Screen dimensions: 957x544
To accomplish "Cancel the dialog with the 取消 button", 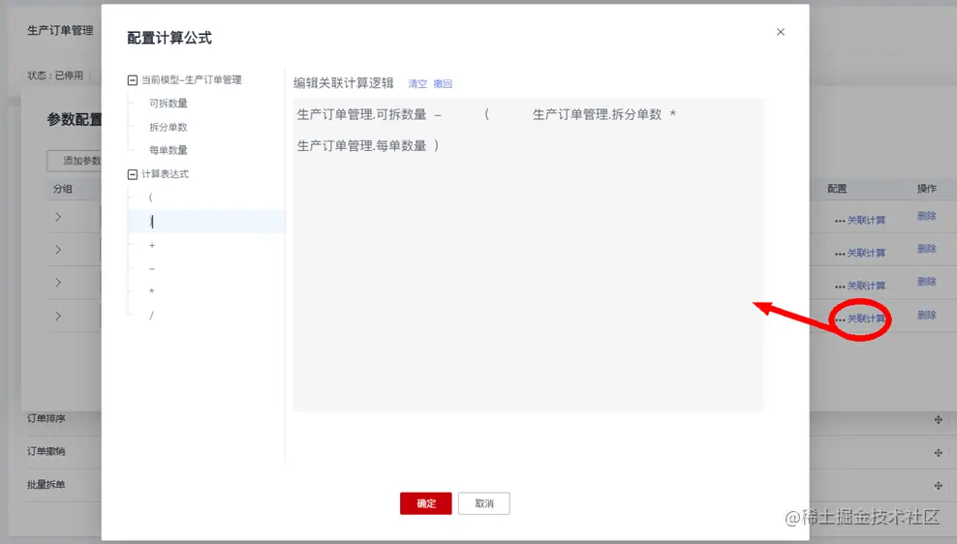I will (484, 503).
